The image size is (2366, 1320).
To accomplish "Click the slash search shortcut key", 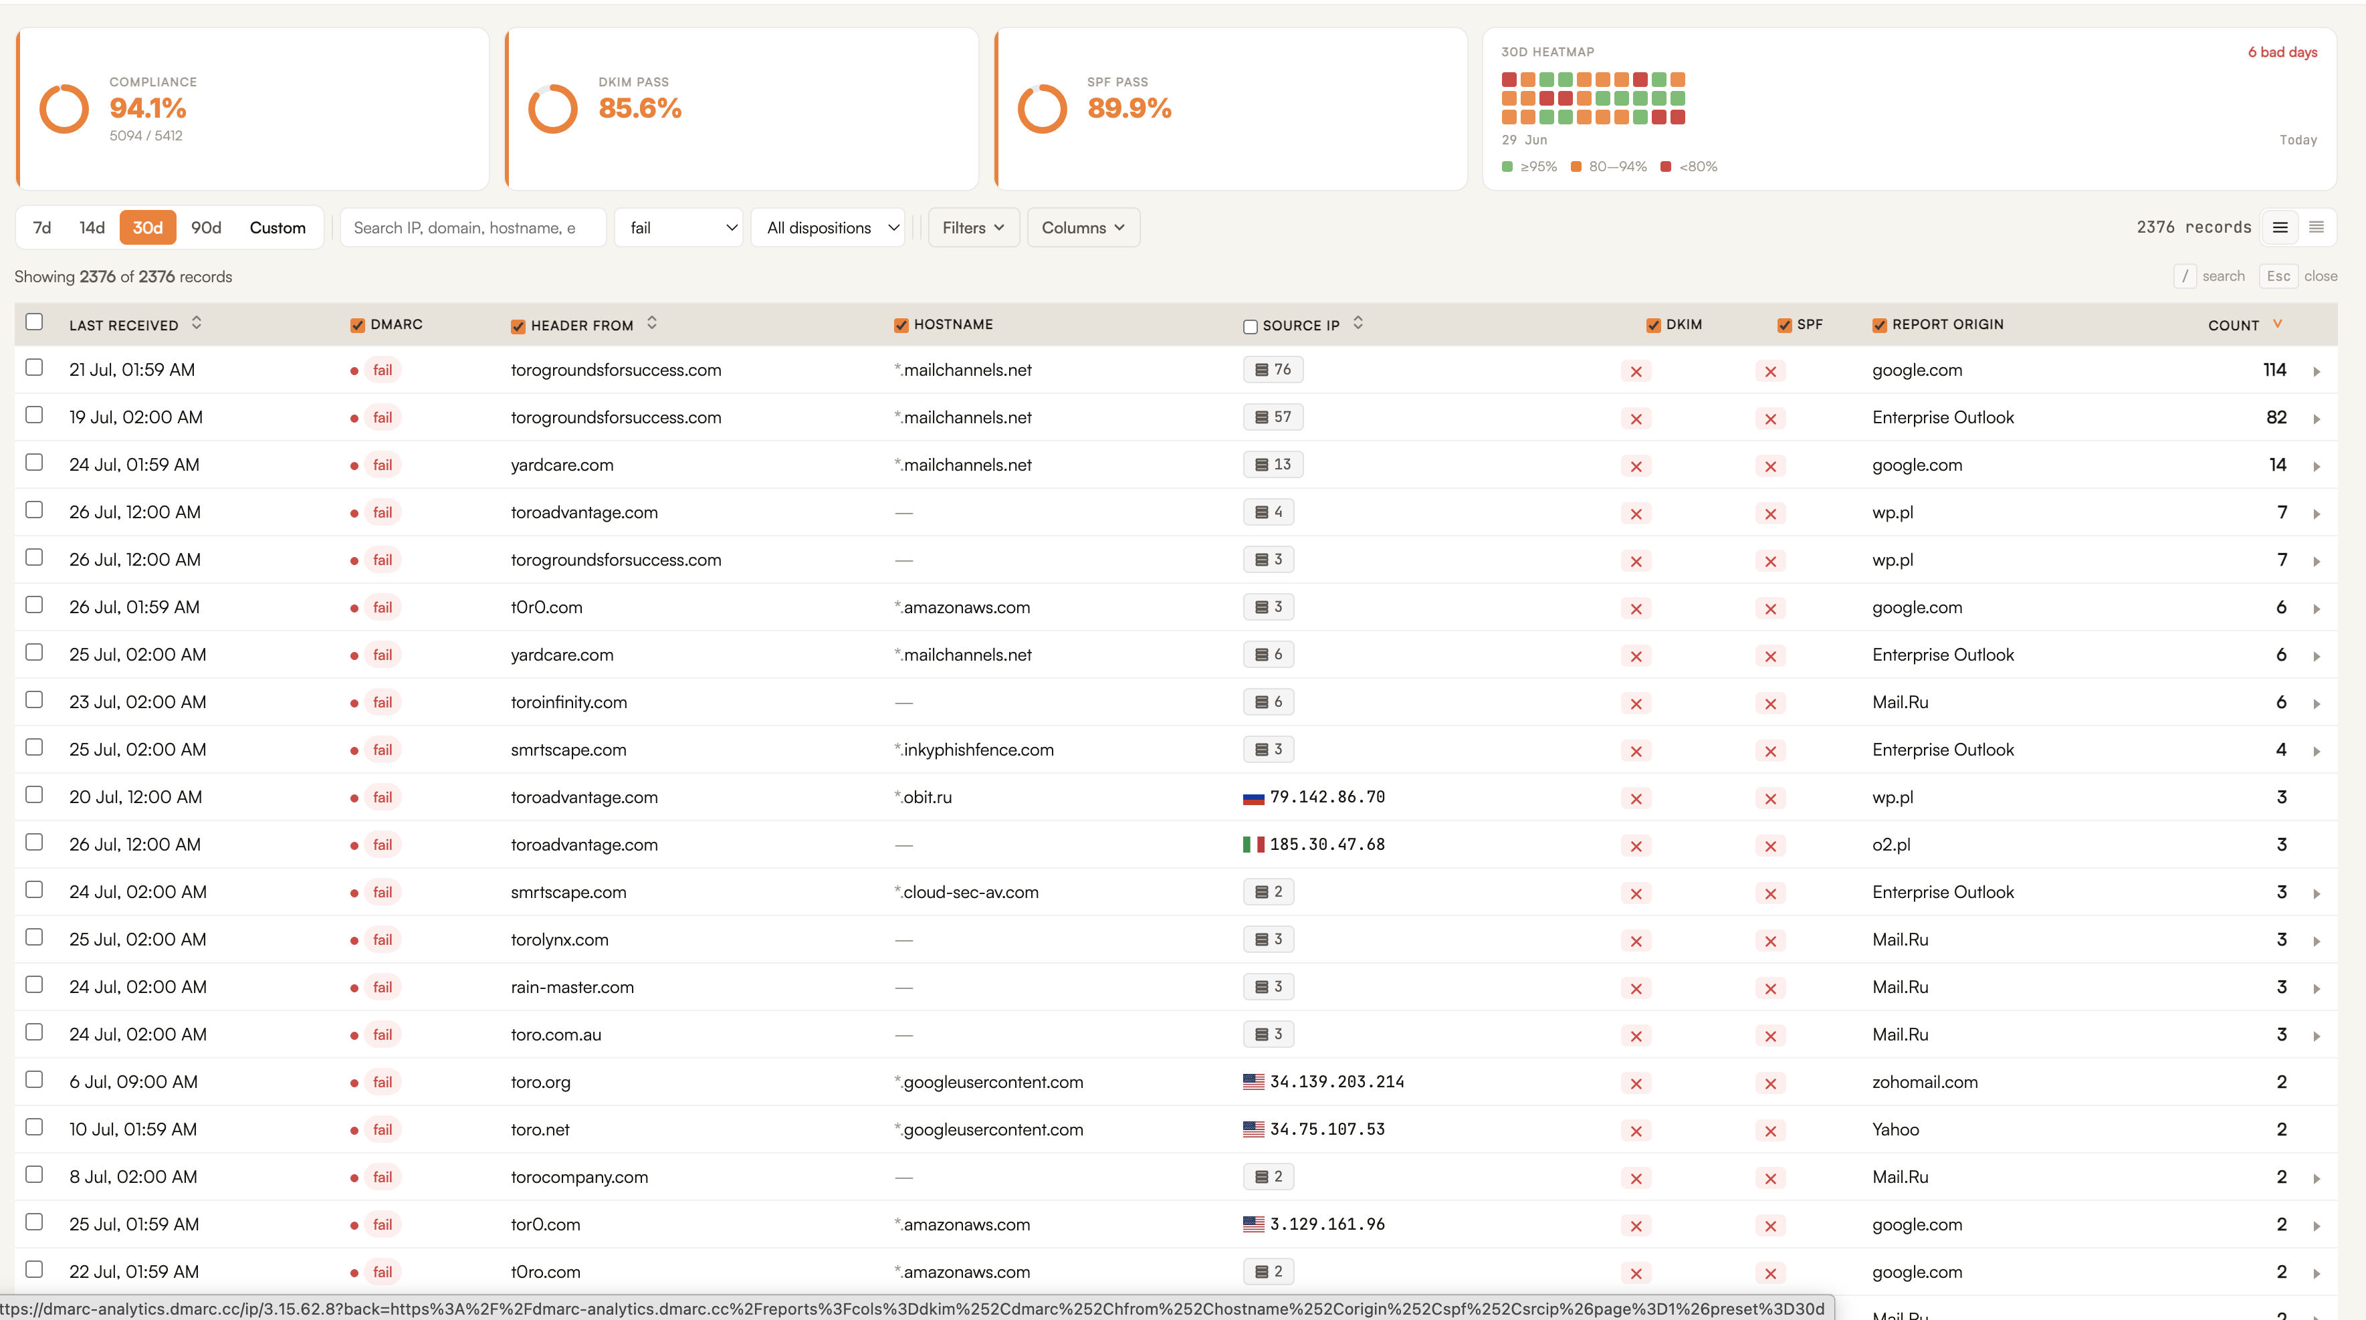I will (x=2185, y=276).
